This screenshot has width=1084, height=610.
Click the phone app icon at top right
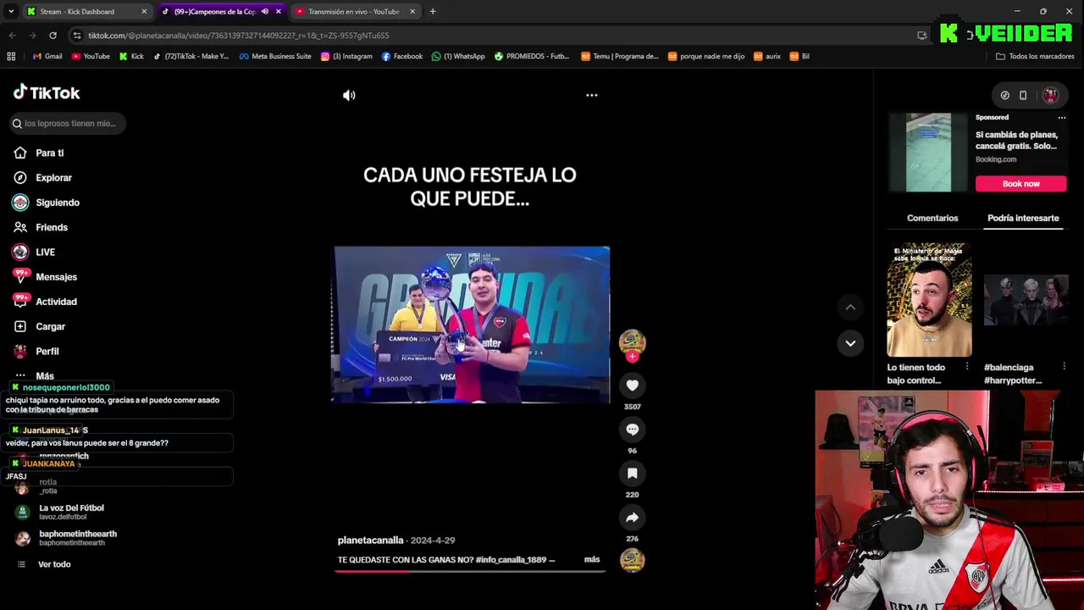(x=1023, y=96)
